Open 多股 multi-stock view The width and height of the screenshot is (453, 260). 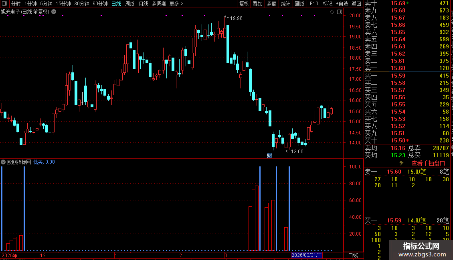tap(271, 4)
